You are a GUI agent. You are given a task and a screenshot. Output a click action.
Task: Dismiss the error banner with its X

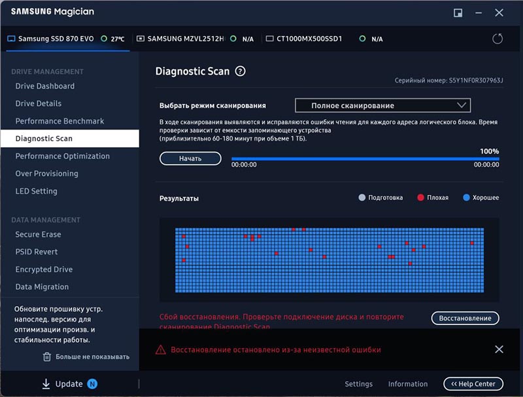499,349
